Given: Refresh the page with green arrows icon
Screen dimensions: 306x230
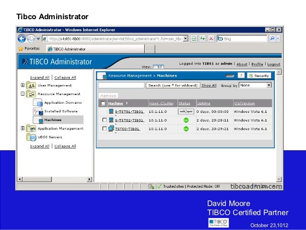Looking at the screenshot, I should point(202,38).
